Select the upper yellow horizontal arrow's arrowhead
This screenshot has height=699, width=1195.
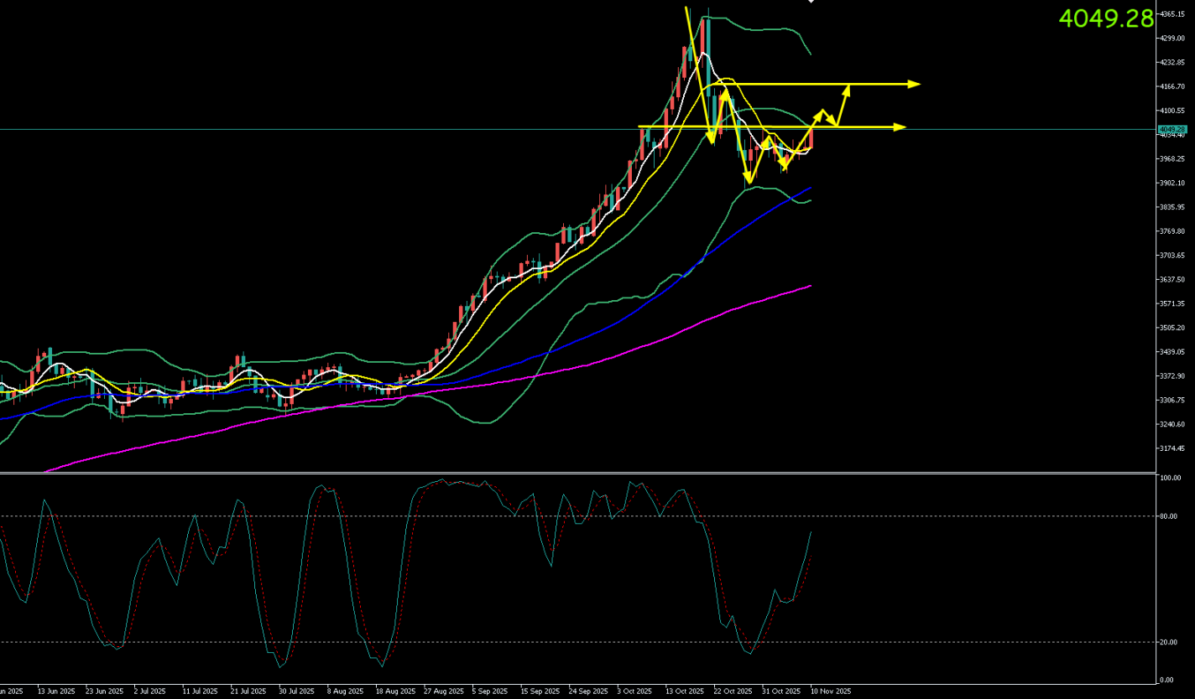[916, 84]
